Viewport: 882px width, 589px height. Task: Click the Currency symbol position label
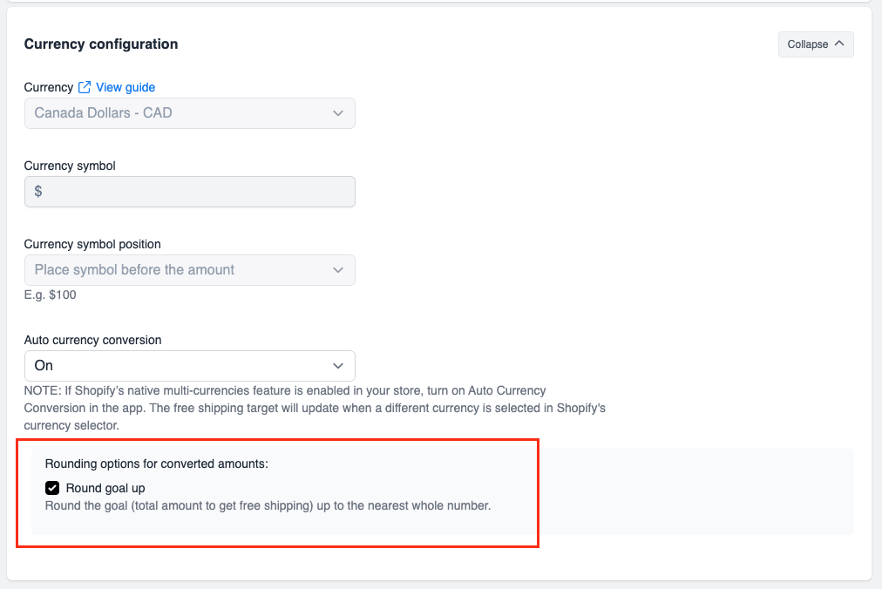92,244
